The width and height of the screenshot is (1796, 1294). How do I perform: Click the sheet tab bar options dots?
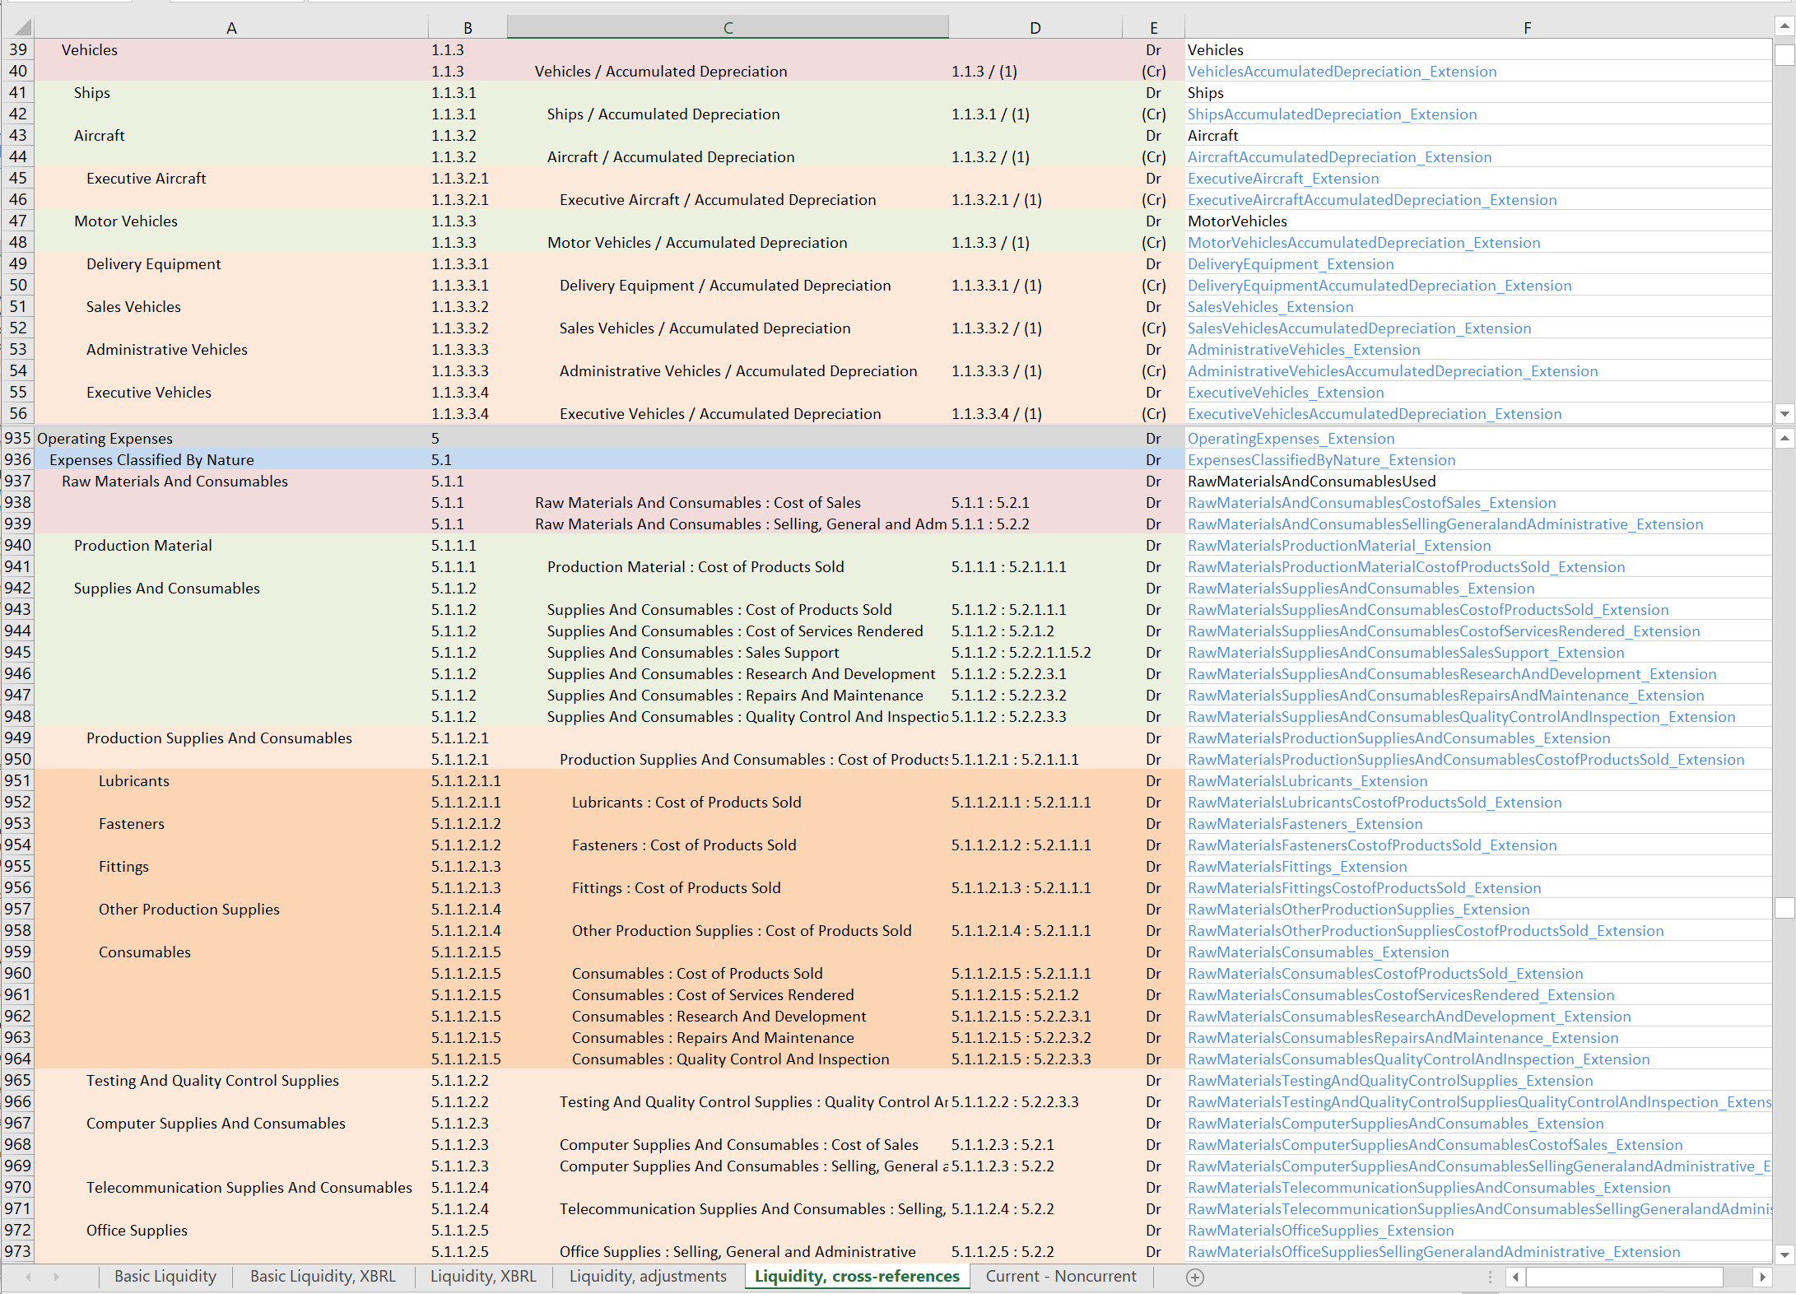(x=1490, y=1277)
